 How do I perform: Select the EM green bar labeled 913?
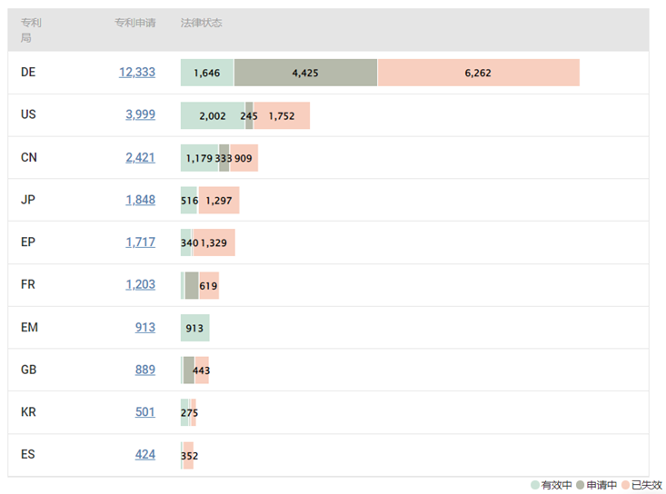(x=194, y=328)
